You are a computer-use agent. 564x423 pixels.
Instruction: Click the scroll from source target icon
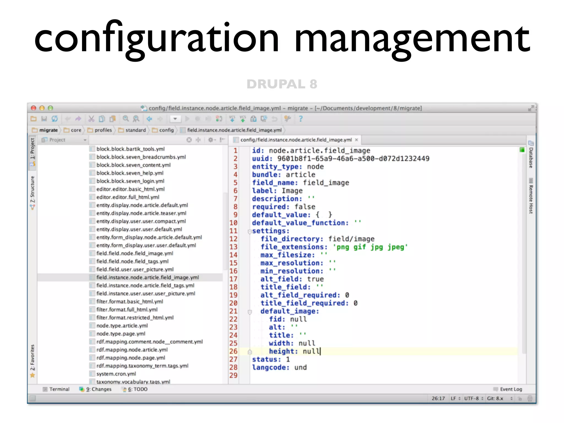[189, 140]
